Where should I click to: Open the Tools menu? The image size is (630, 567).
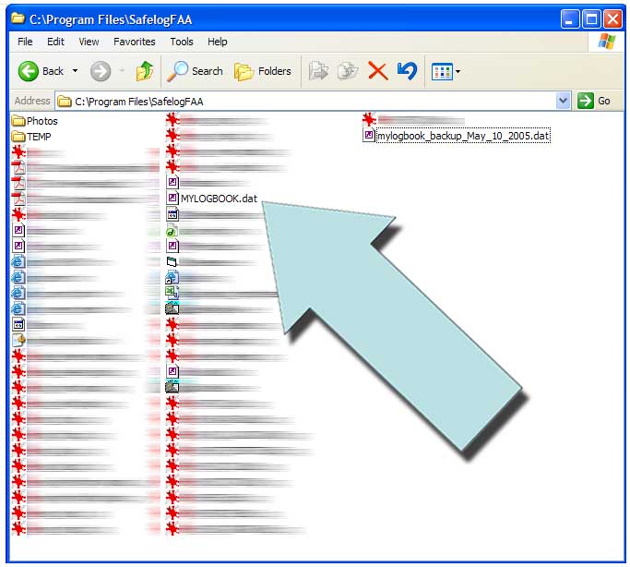pos(182,42)
